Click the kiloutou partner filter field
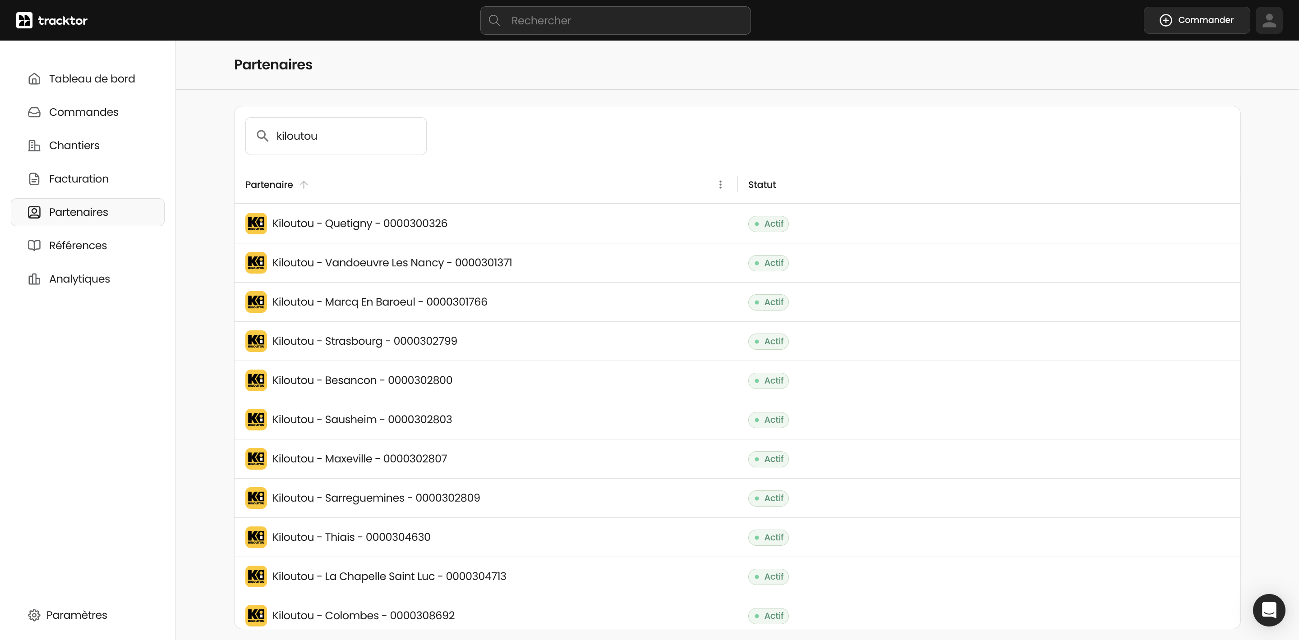This screenshot has height=640, width=1299. coord(336,136)
